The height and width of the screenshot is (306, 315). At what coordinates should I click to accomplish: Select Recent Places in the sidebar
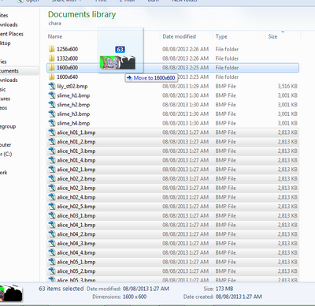coord(12,34)
